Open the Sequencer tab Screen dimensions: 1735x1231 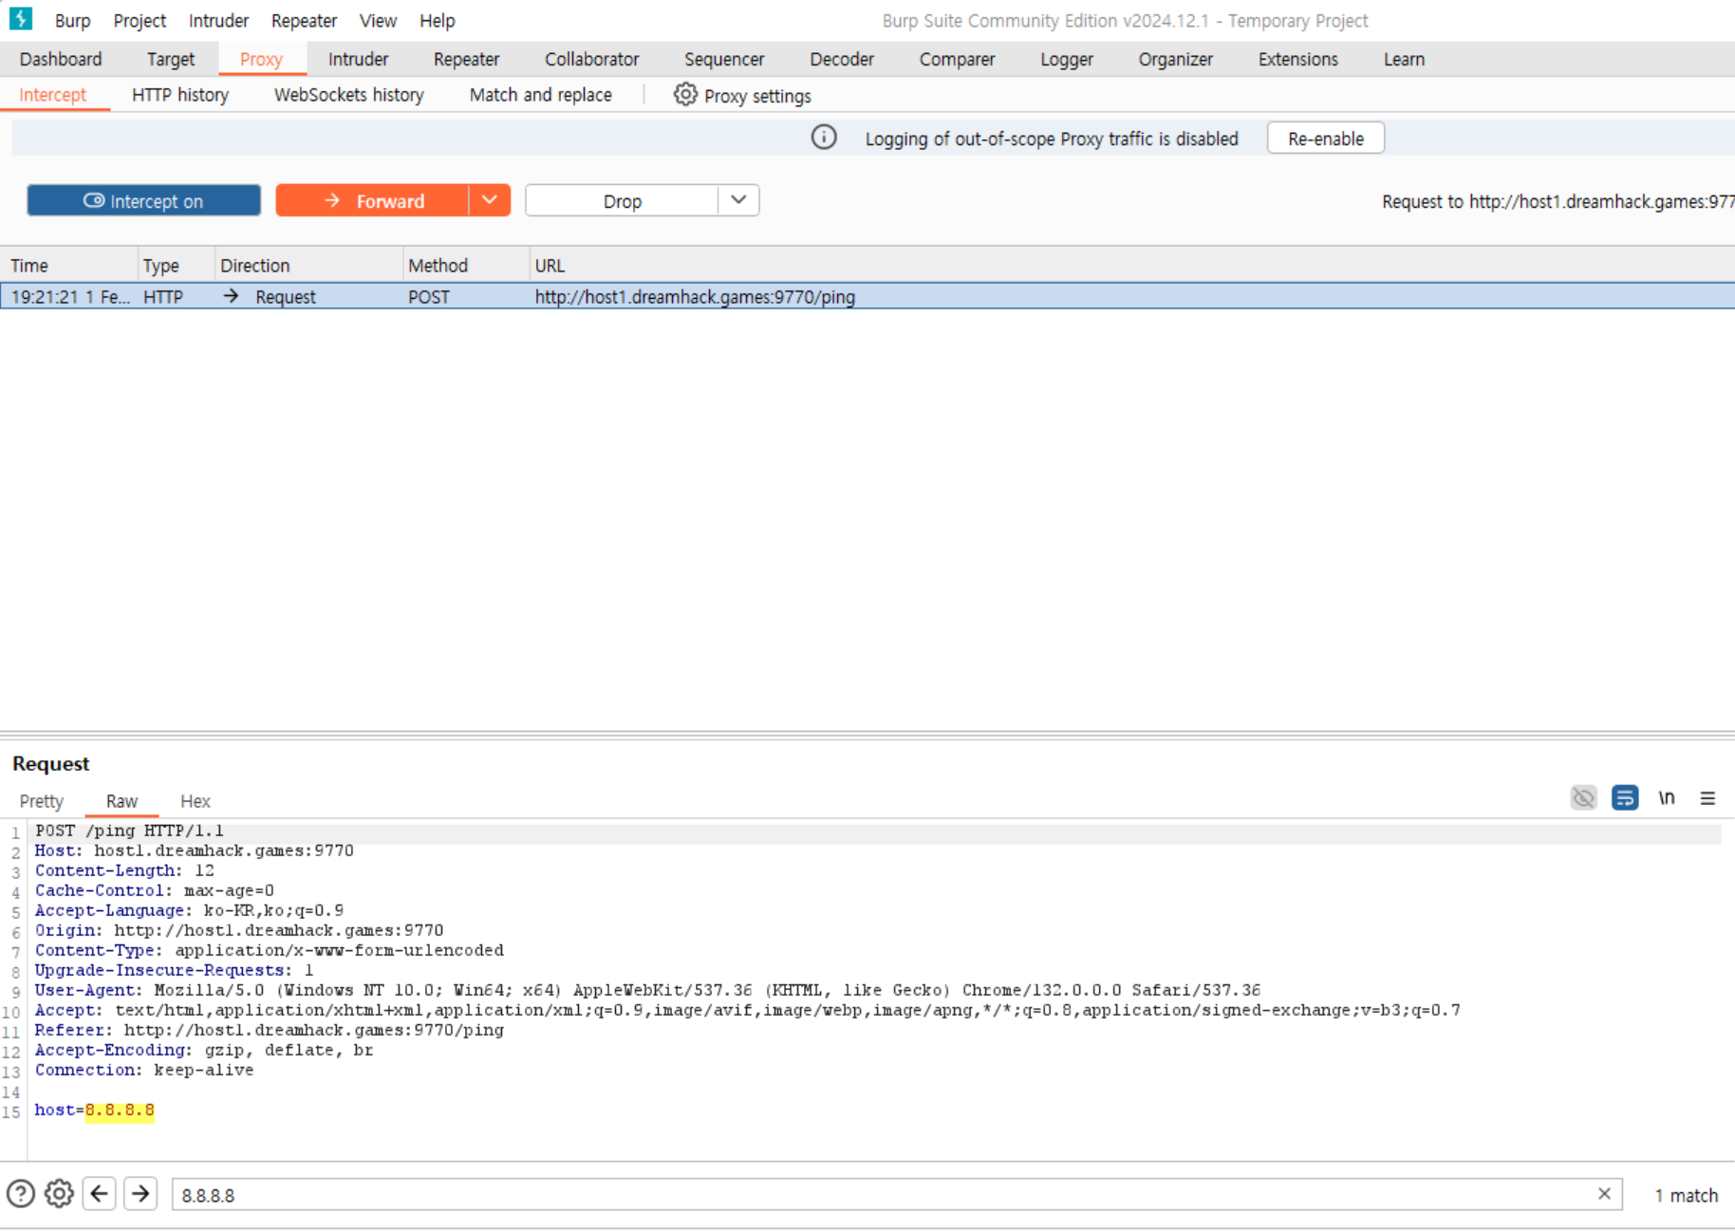pyautogui.click(x=724, y=59)
